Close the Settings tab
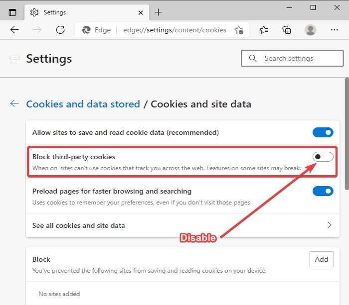The height and width of the screenshot is (305, 349). (141, 12)
